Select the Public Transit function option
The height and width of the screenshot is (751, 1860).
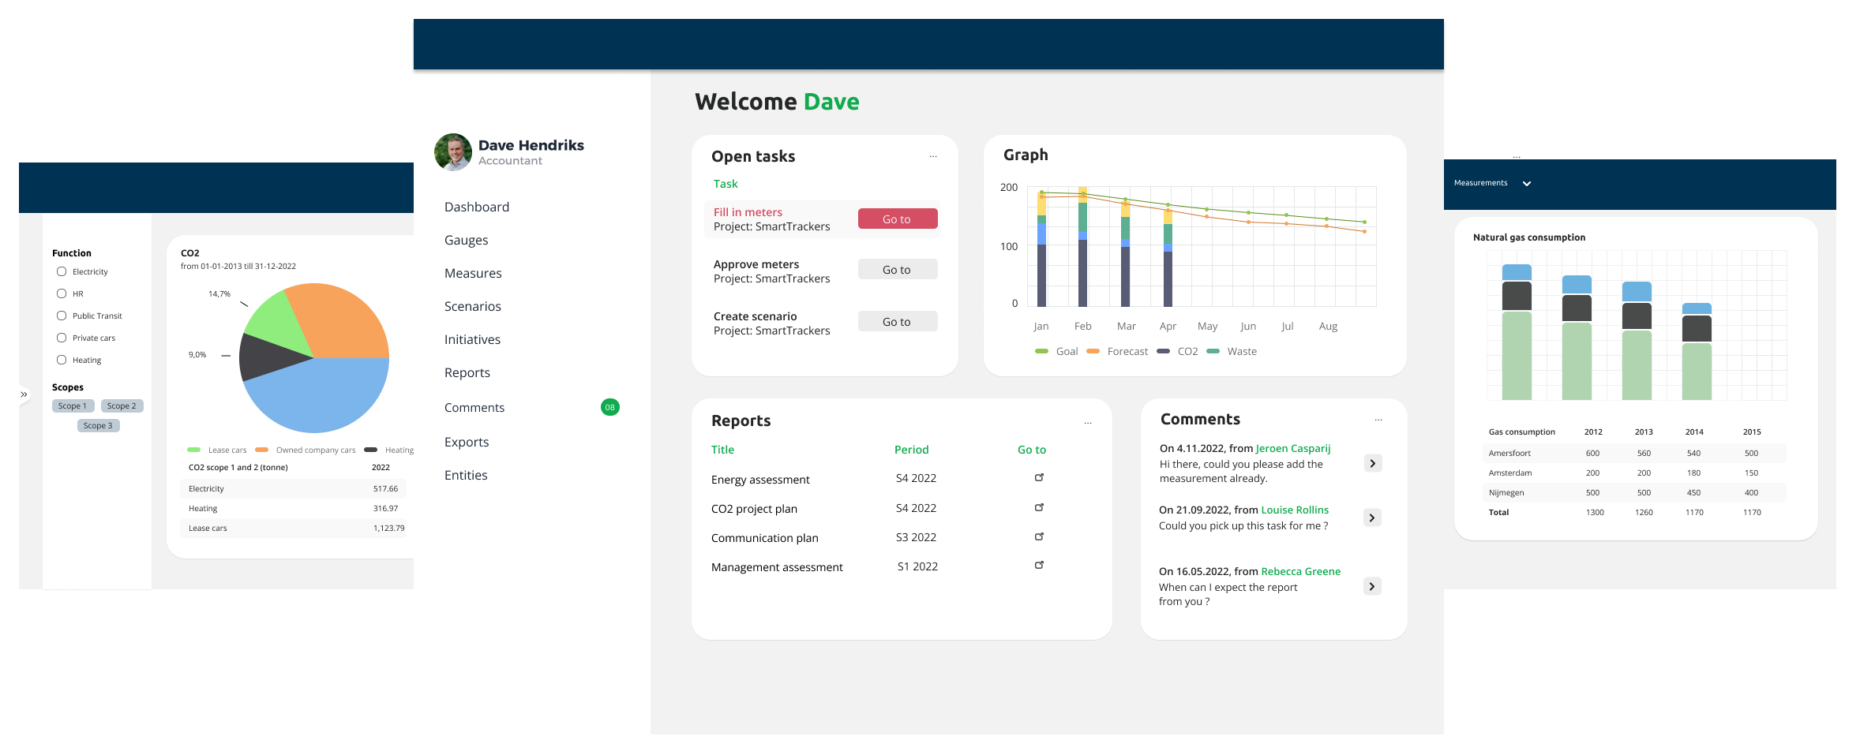(x=62, y=316)
